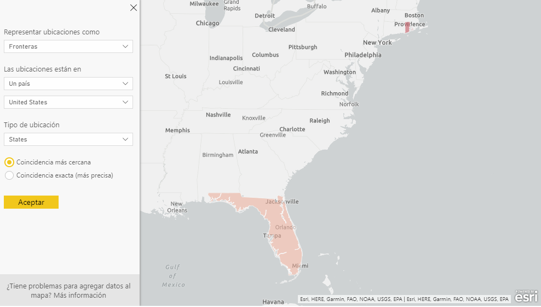Open the United States country dropdown
This screenshot has width=541, height=307.
coord(68,102)
